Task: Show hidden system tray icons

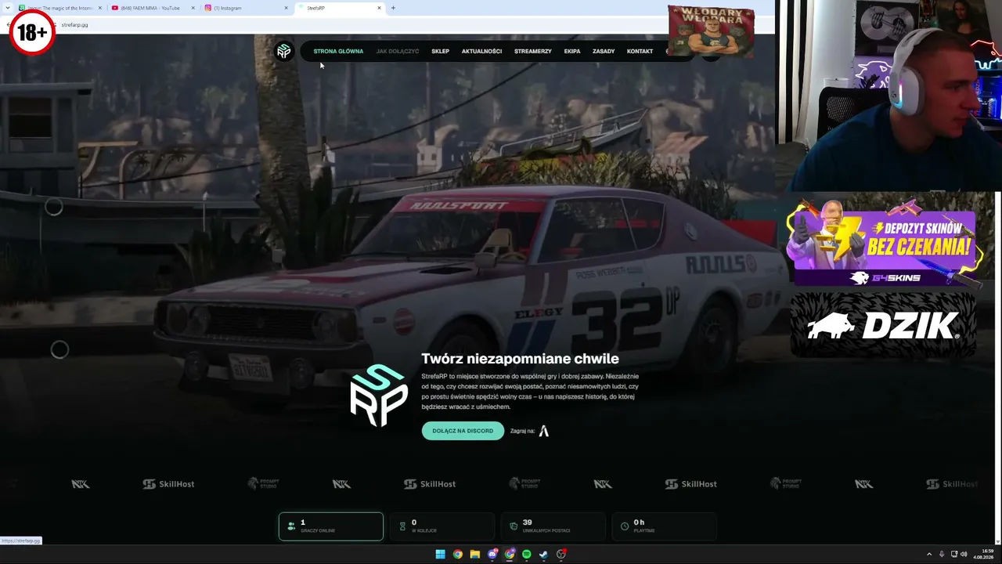Action: [929, 554]
